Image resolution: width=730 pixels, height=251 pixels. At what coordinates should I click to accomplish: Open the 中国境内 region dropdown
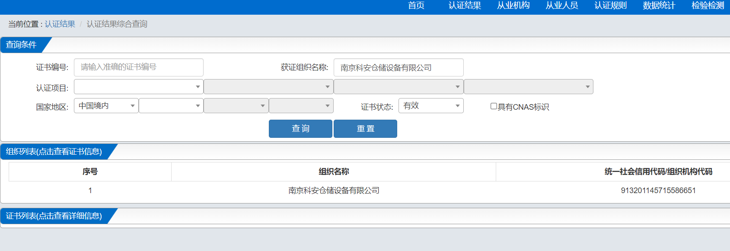[106, 106]
